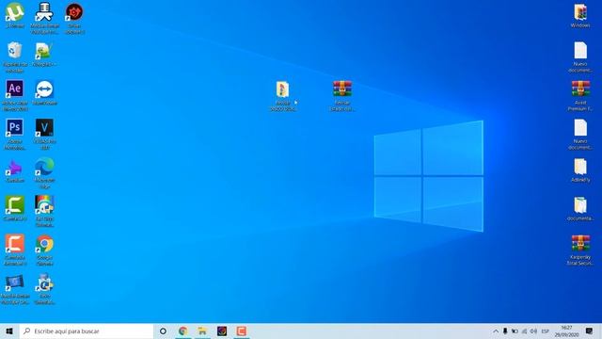
Task: Open the Windows Start menu
Action: tap(9, 331)
